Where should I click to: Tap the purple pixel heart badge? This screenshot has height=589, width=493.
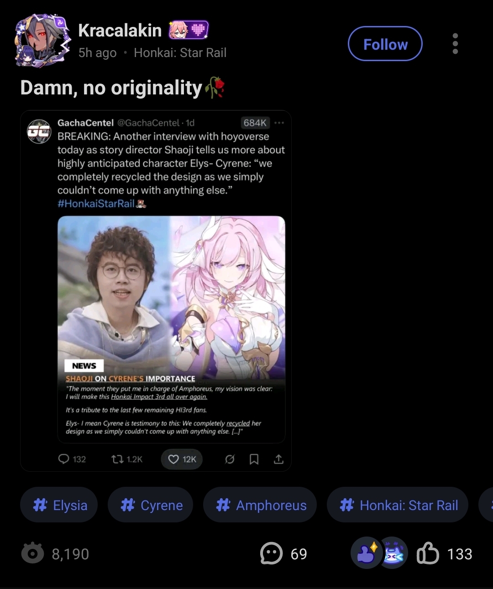[199, 30]
